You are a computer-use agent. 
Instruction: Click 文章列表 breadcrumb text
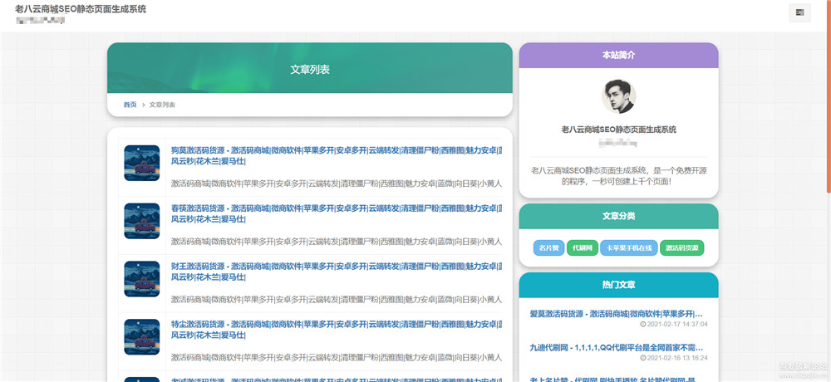tap(162, 105)
